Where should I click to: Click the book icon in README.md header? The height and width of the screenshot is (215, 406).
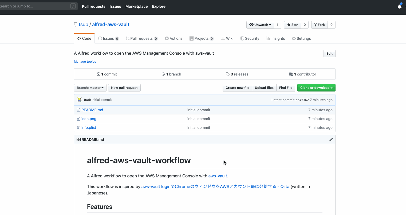[x=78, y=140]
